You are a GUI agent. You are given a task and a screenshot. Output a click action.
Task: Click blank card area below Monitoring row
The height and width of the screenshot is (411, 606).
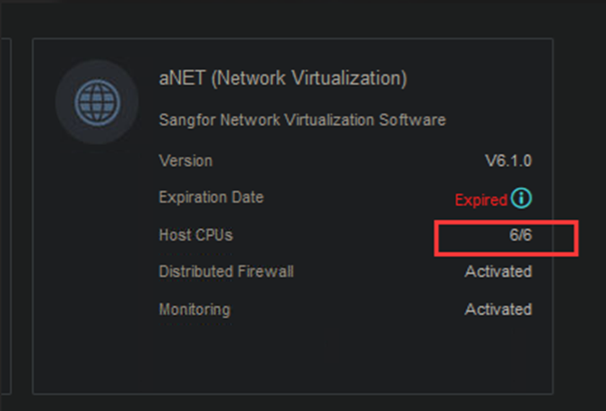tap(294, 359)
